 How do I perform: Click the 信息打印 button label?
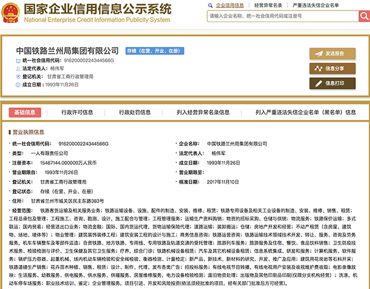(335, 83)
